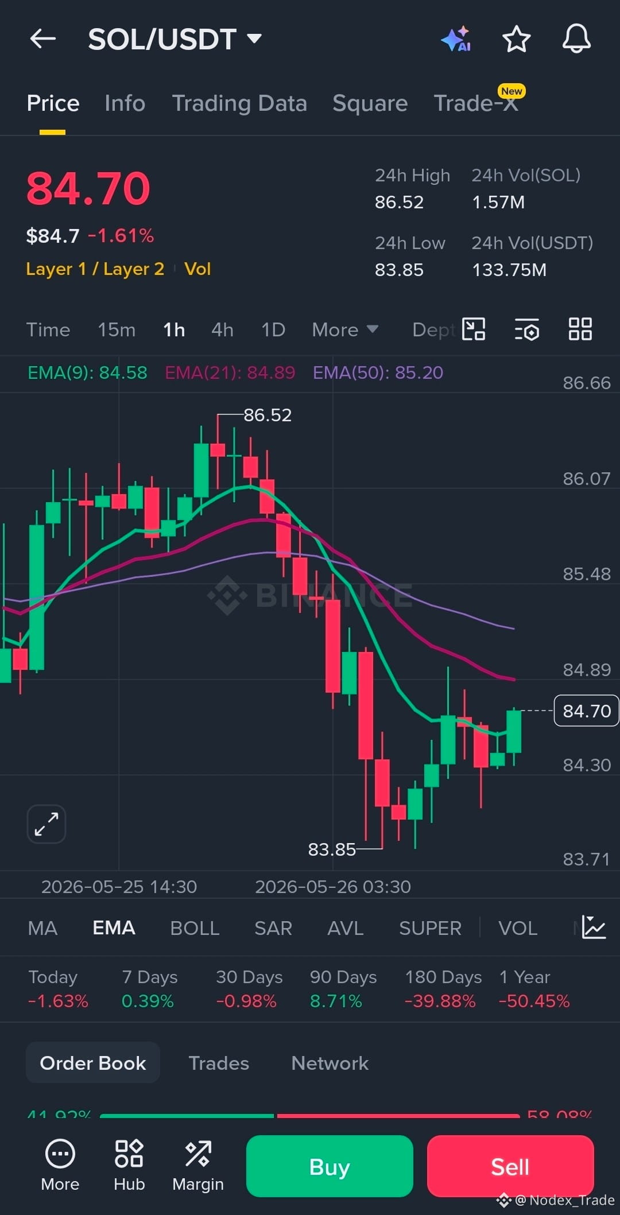
Task: Select the 1D interval
Action: pyautogui.click(x=273, y=330)
